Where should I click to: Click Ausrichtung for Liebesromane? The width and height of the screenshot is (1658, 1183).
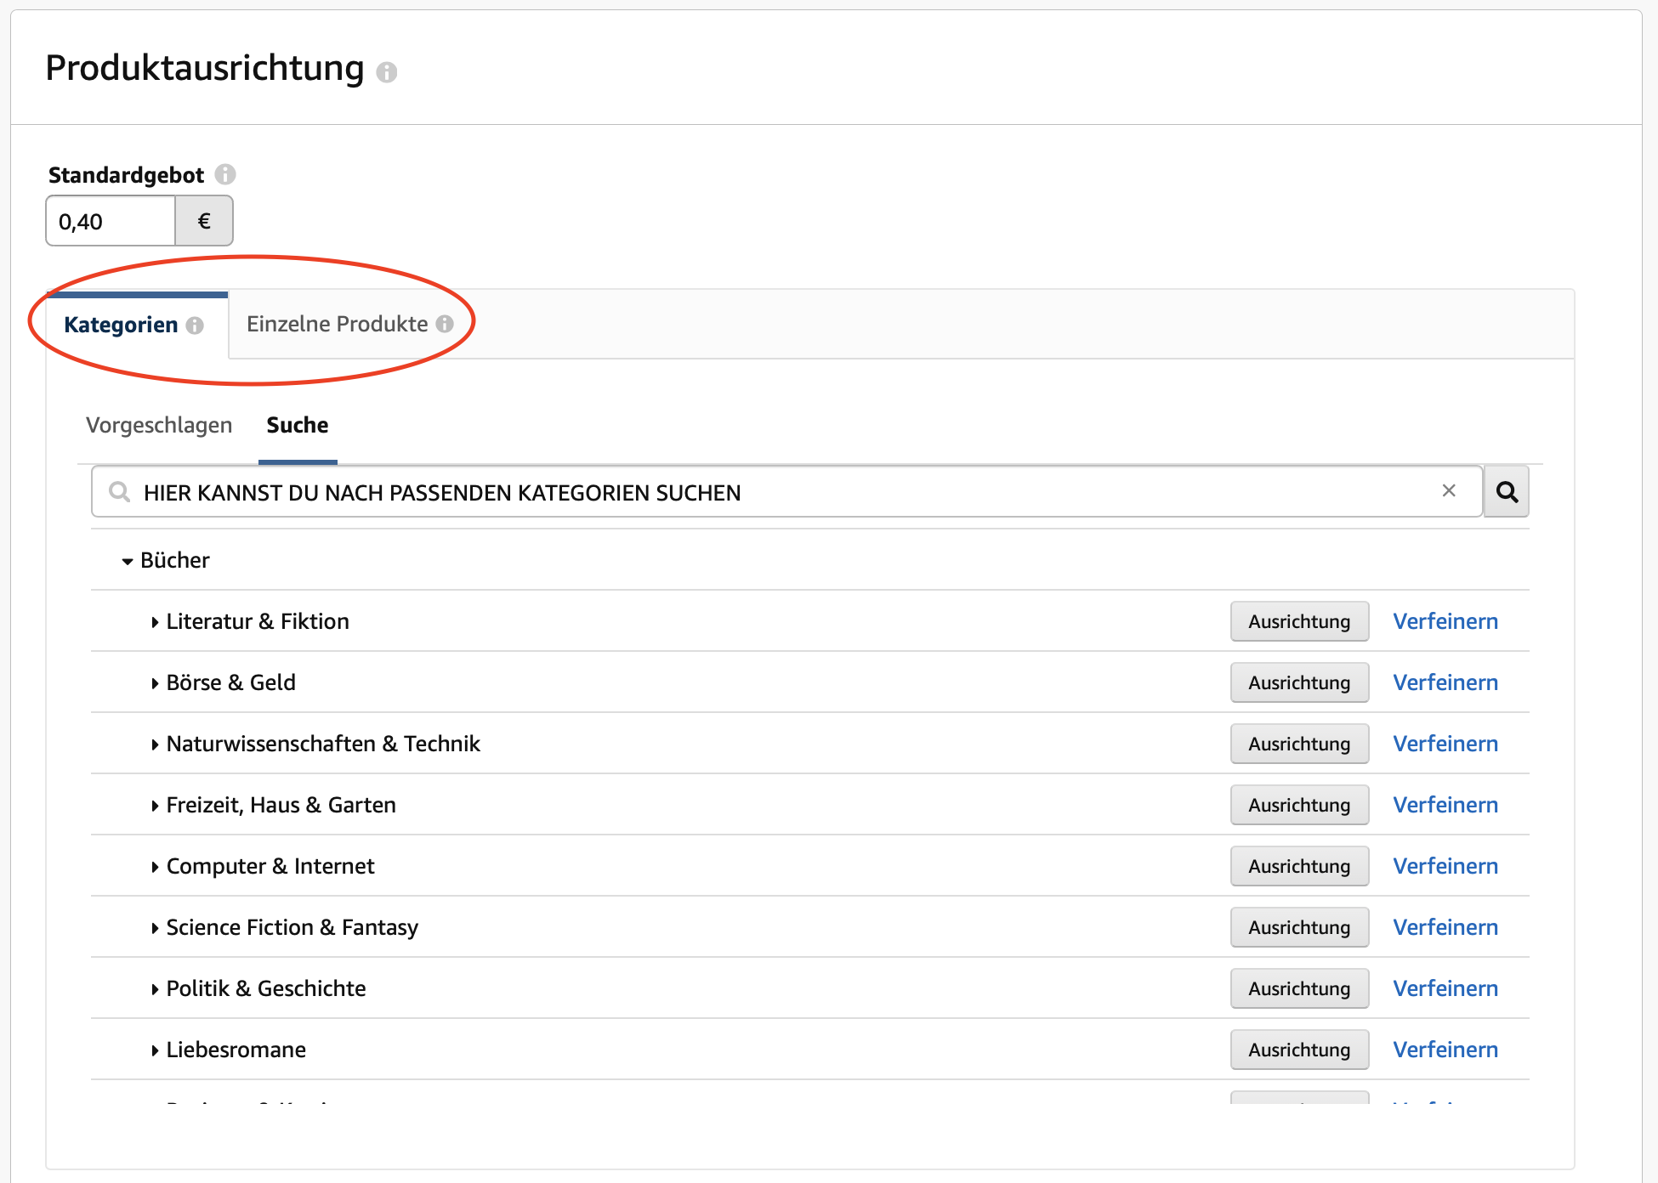point(1298,1050)
